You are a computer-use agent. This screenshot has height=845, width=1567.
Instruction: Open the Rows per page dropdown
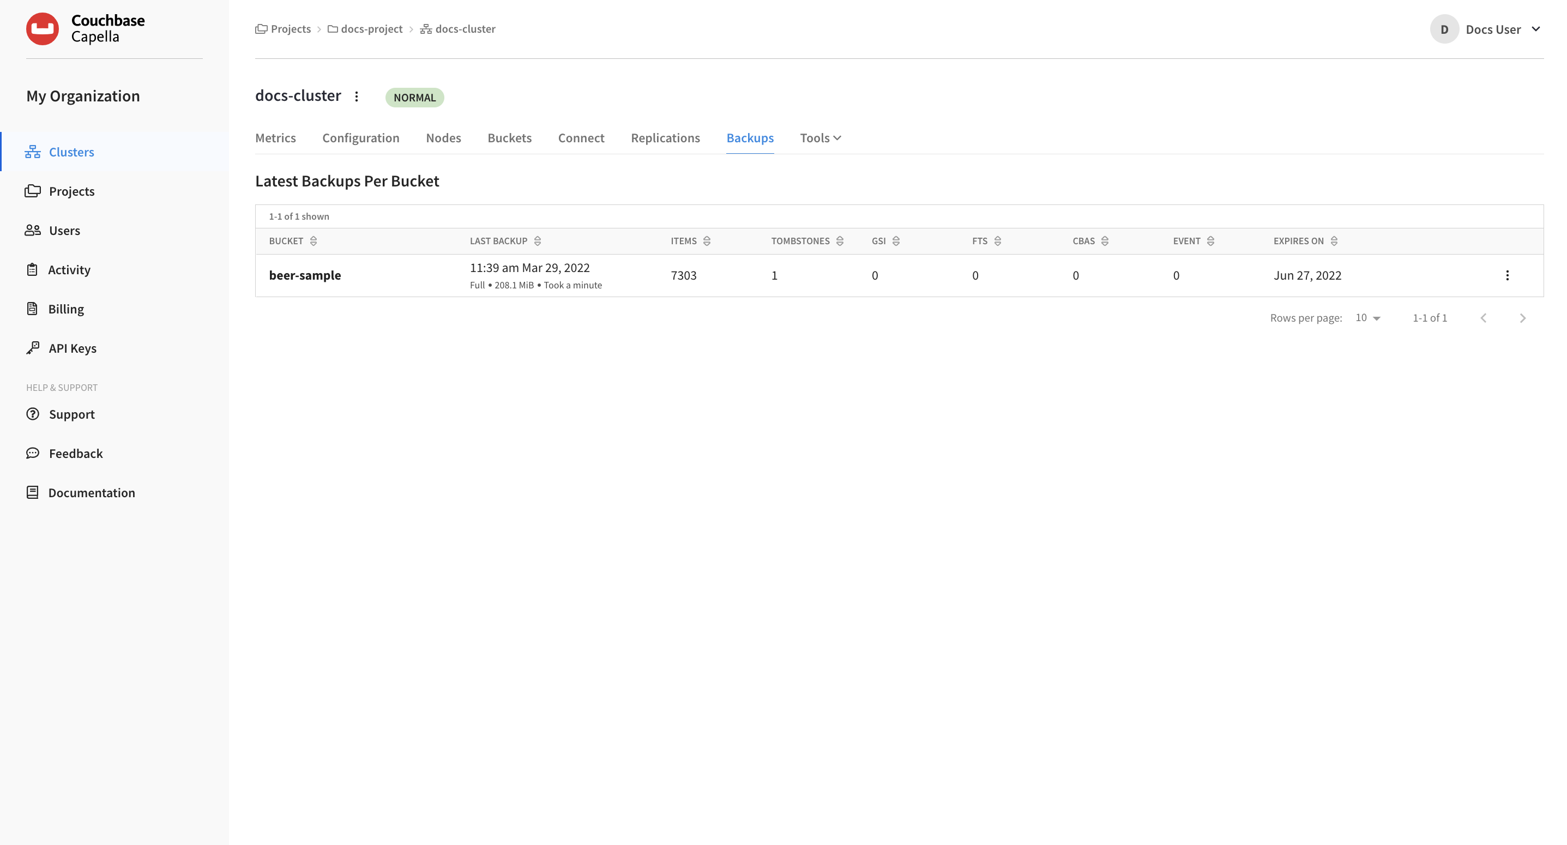tap(1367, 317)
